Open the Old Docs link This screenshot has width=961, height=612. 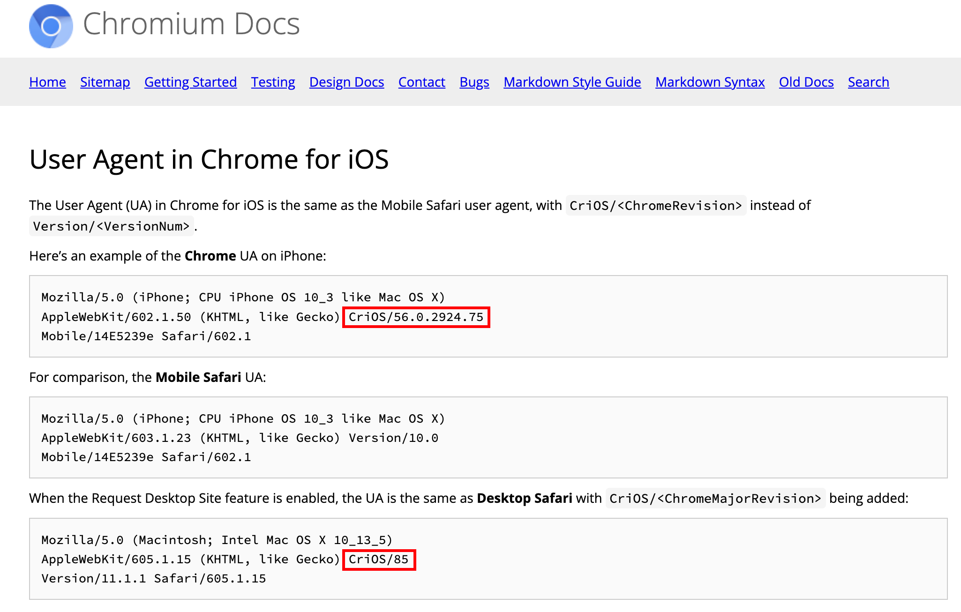coord(806,82)
